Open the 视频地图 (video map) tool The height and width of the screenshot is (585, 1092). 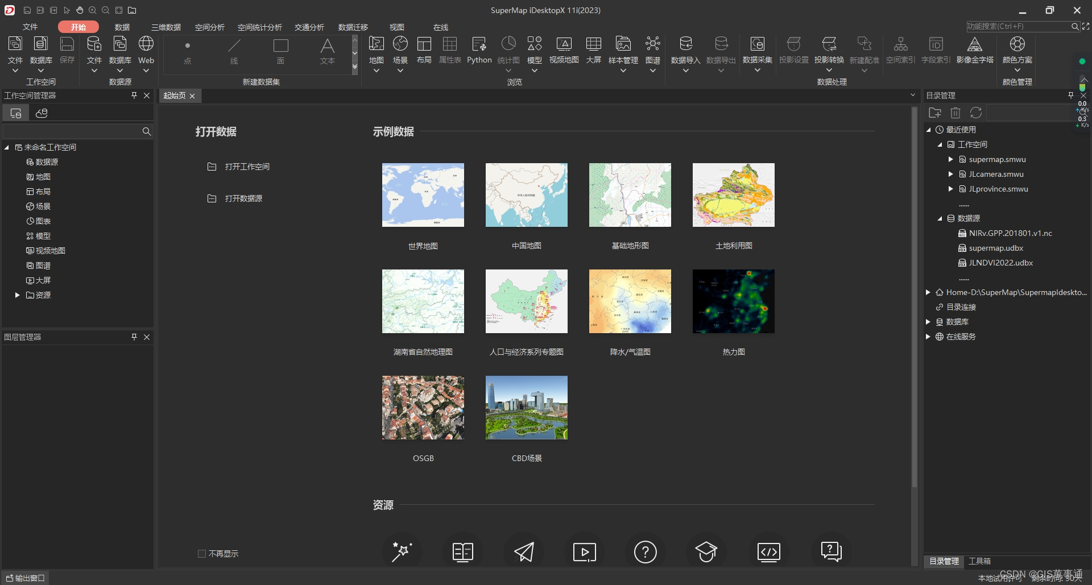(564, 51)
